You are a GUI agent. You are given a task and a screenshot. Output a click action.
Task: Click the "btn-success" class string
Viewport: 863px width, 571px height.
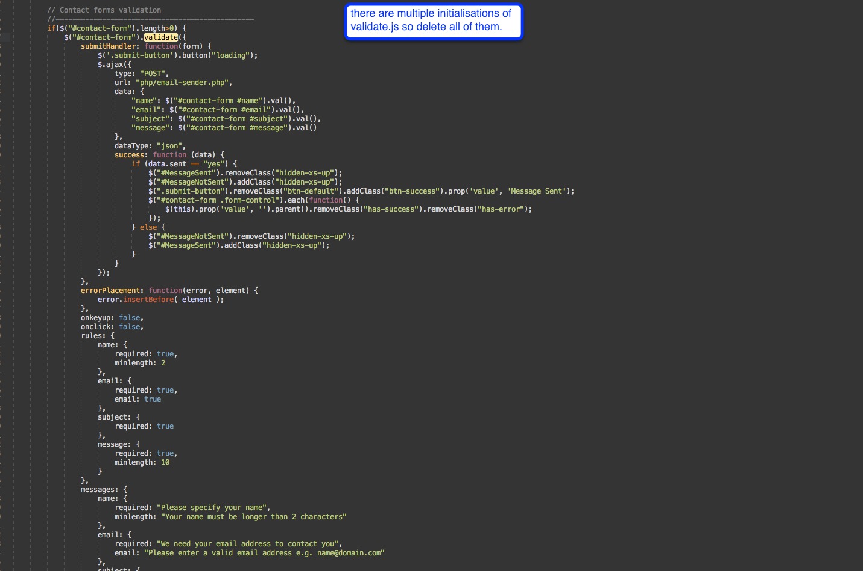click(410, 191)
